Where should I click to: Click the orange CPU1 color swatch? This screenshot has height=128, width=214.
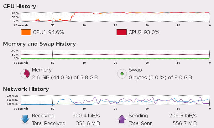tap(26, 32)
